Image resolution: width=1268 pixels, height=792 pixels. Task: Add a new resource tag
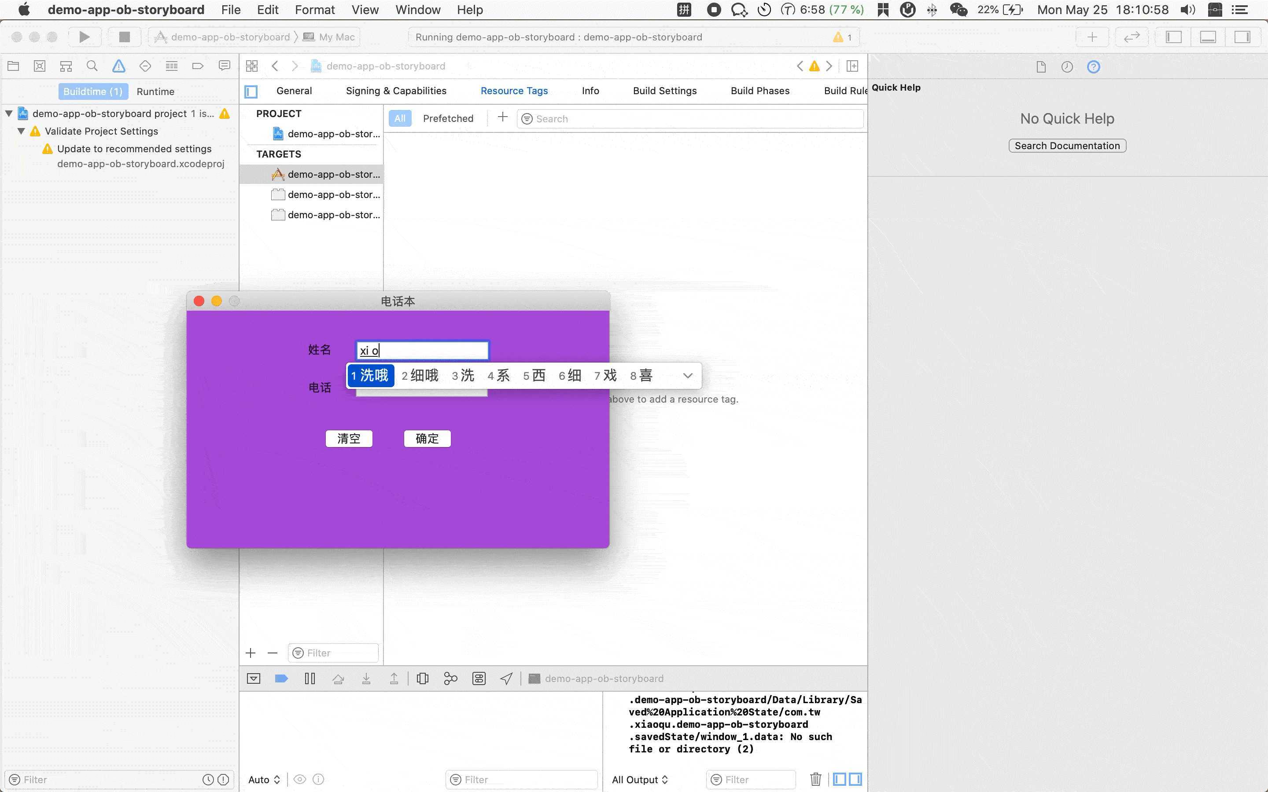click(x=502, y=117)
